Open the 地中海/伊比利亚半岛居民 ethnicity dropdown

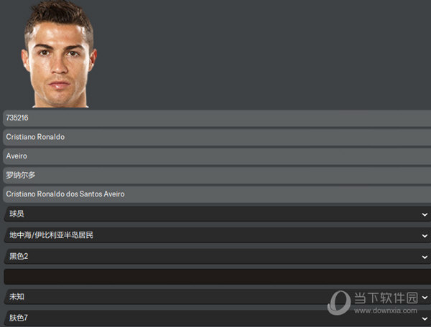[x=217, y=235]
